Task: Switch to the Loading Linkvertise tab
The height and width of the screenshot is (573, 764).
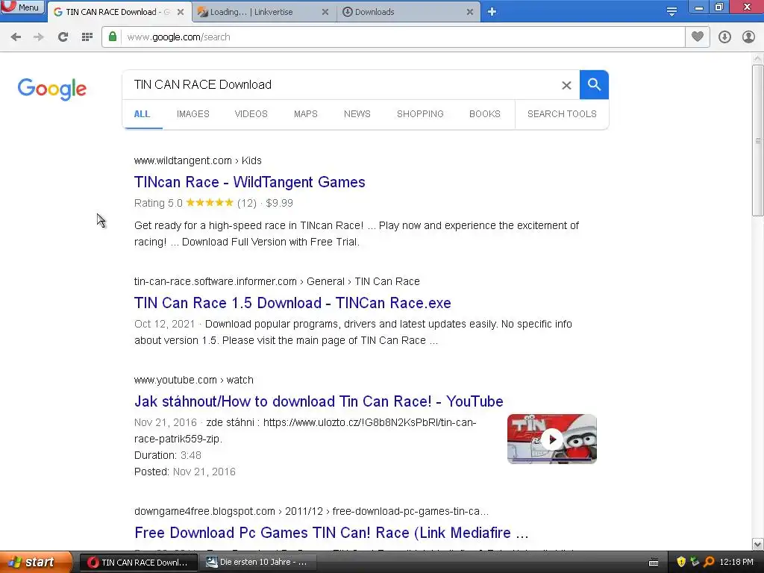Action: pyautogui.click(x=258, y=12)
